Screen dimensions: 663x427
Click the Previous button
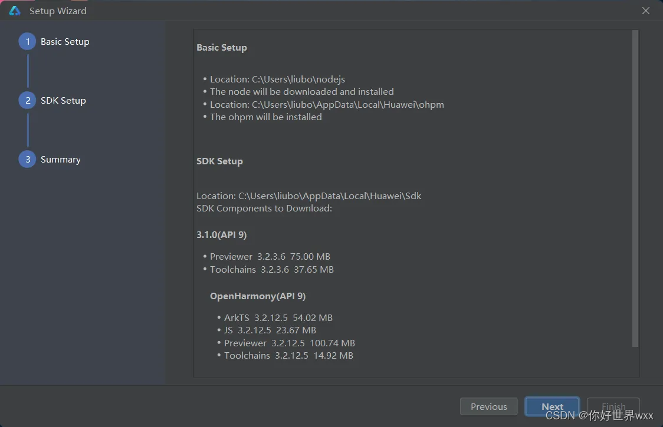[489, 406]
